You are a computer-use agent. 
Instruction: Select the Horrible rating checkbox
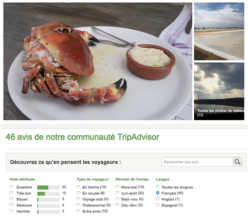coord(11,211)
